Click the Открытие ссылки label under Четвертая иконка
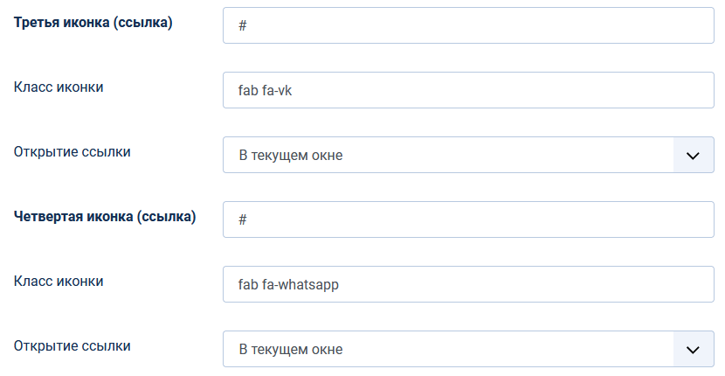 72,345
